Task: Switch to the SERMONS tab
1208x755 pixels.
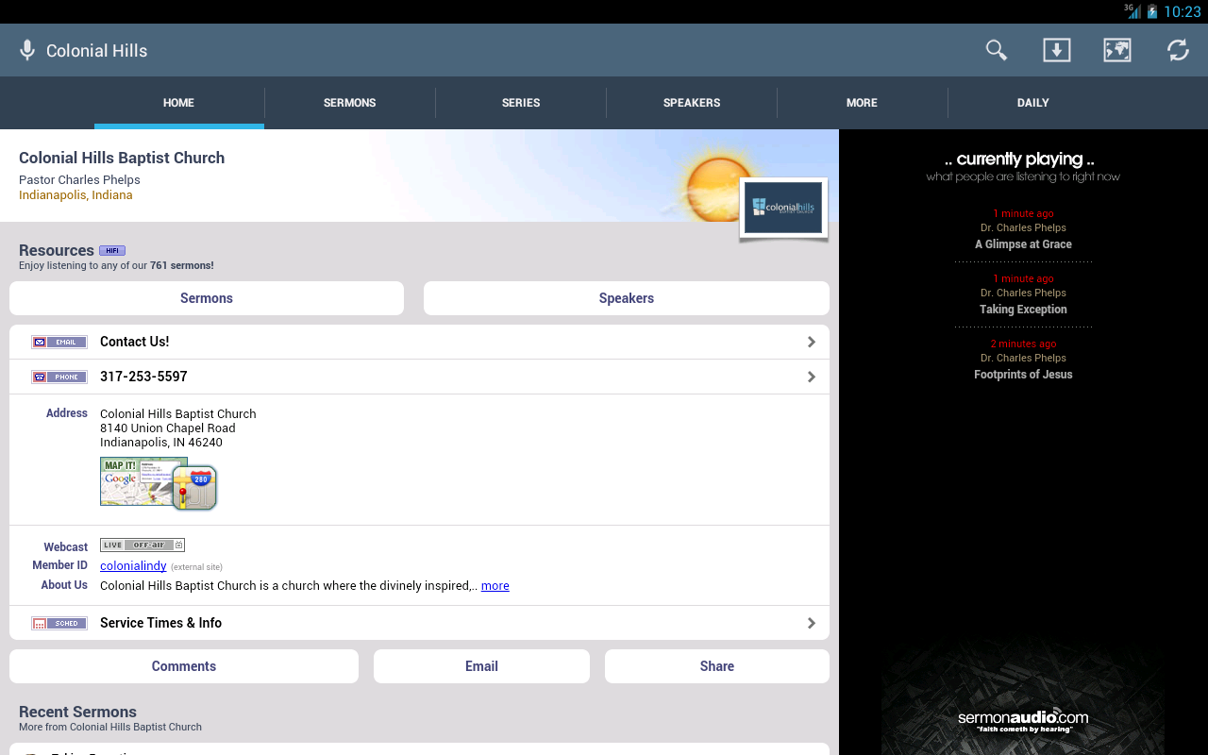Action: [x=350, y=103]
